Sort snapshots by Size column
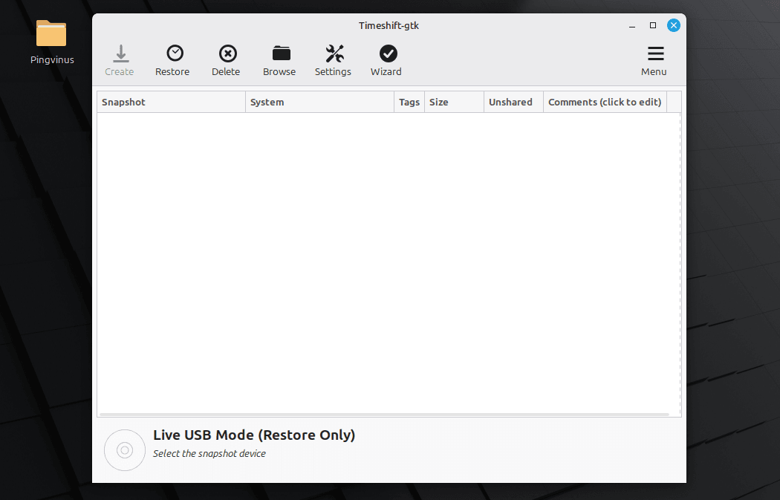This screenshot has width=780, height=500. [454, 102]
